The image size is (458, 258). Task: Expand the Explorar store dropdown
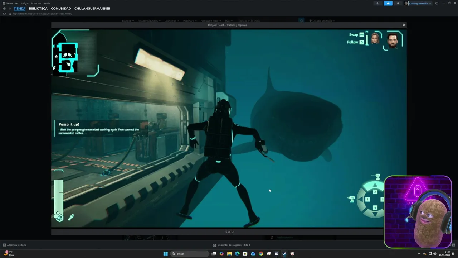128,21
